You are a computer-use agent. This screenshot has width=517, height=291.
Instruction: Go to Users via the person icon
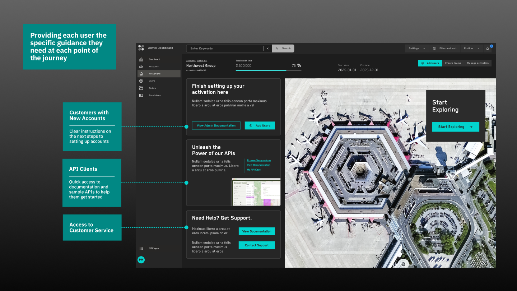141,81
